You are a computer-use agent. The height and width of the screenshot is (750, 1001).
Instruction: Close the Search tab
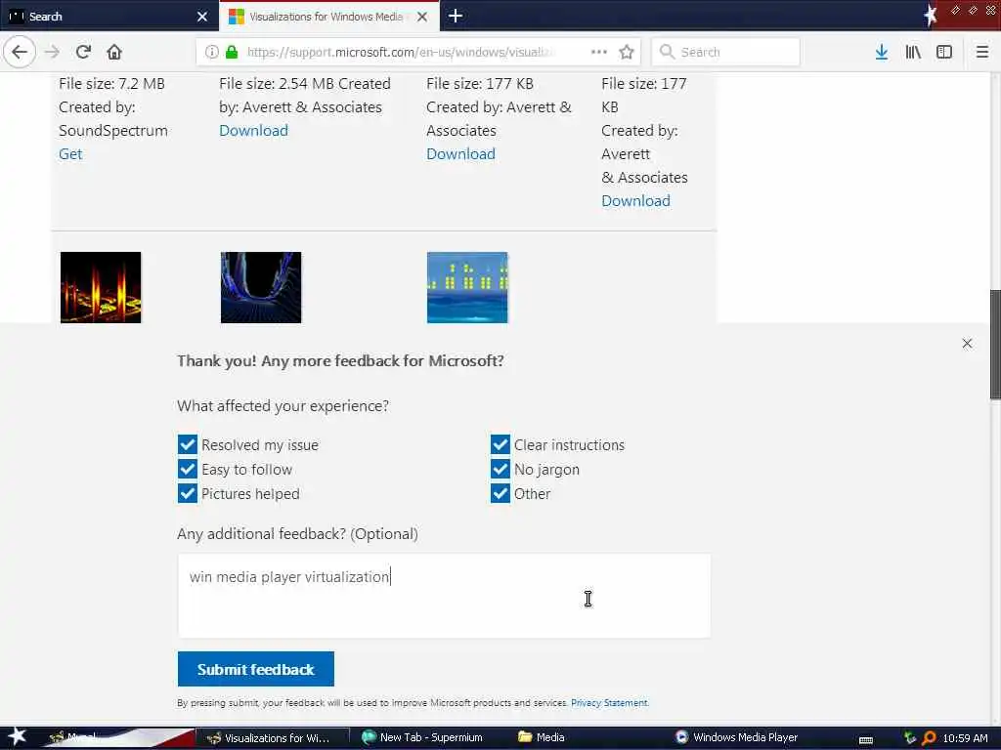(x=202, y=17)
